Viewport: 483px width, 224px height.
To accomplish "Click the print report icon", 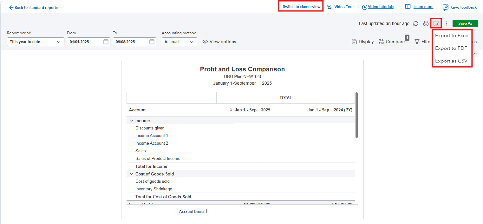I will (426, 23).
